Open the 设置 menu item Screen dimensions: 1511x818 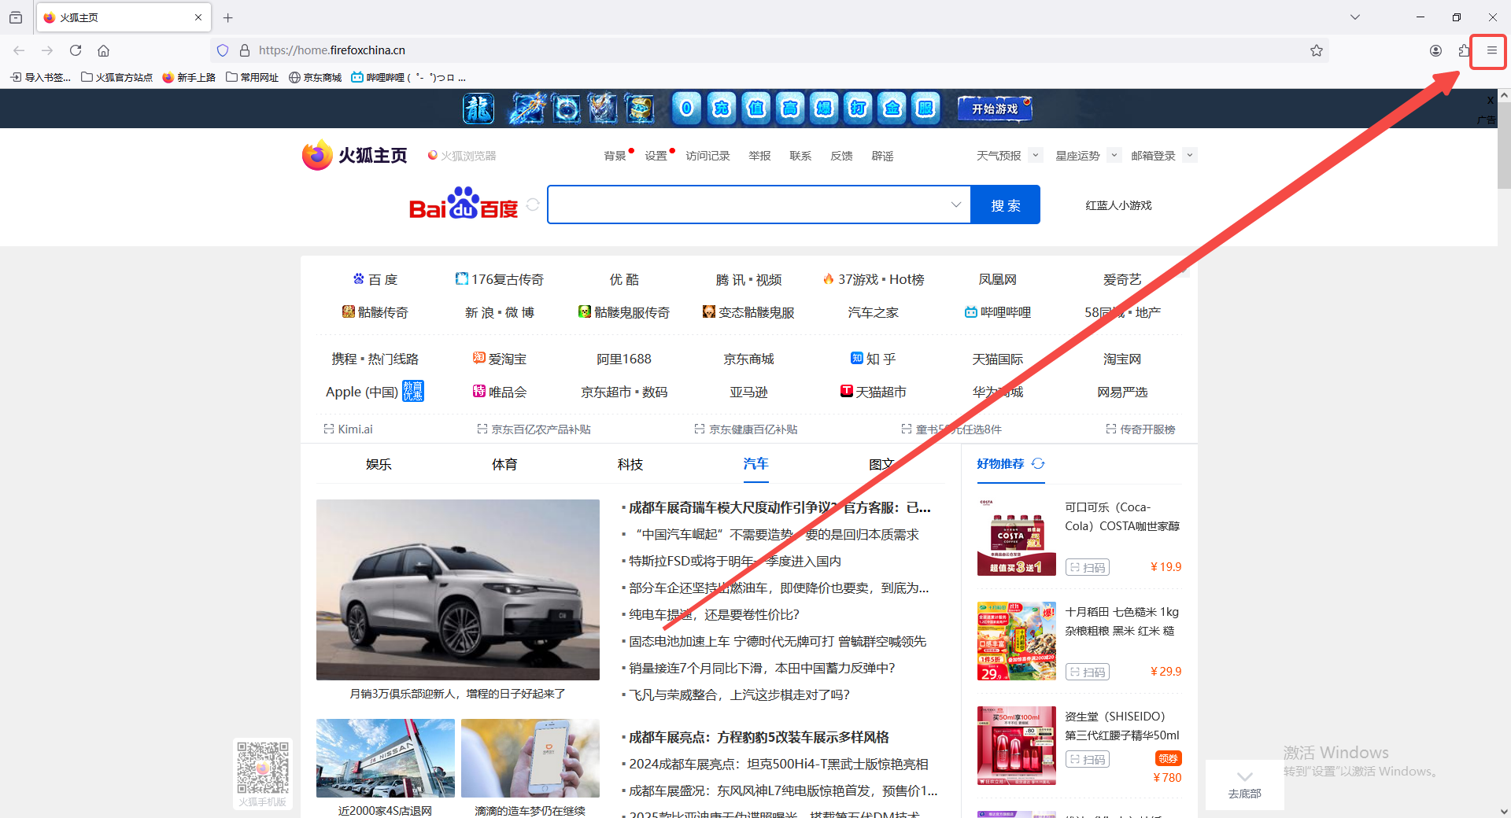click(656, 156)
